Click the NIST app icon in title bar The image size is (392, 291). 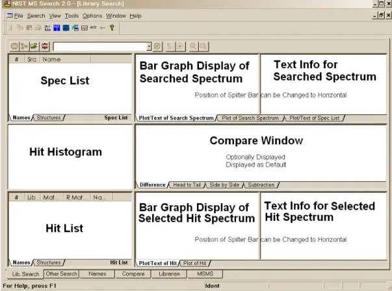point(7,3)
